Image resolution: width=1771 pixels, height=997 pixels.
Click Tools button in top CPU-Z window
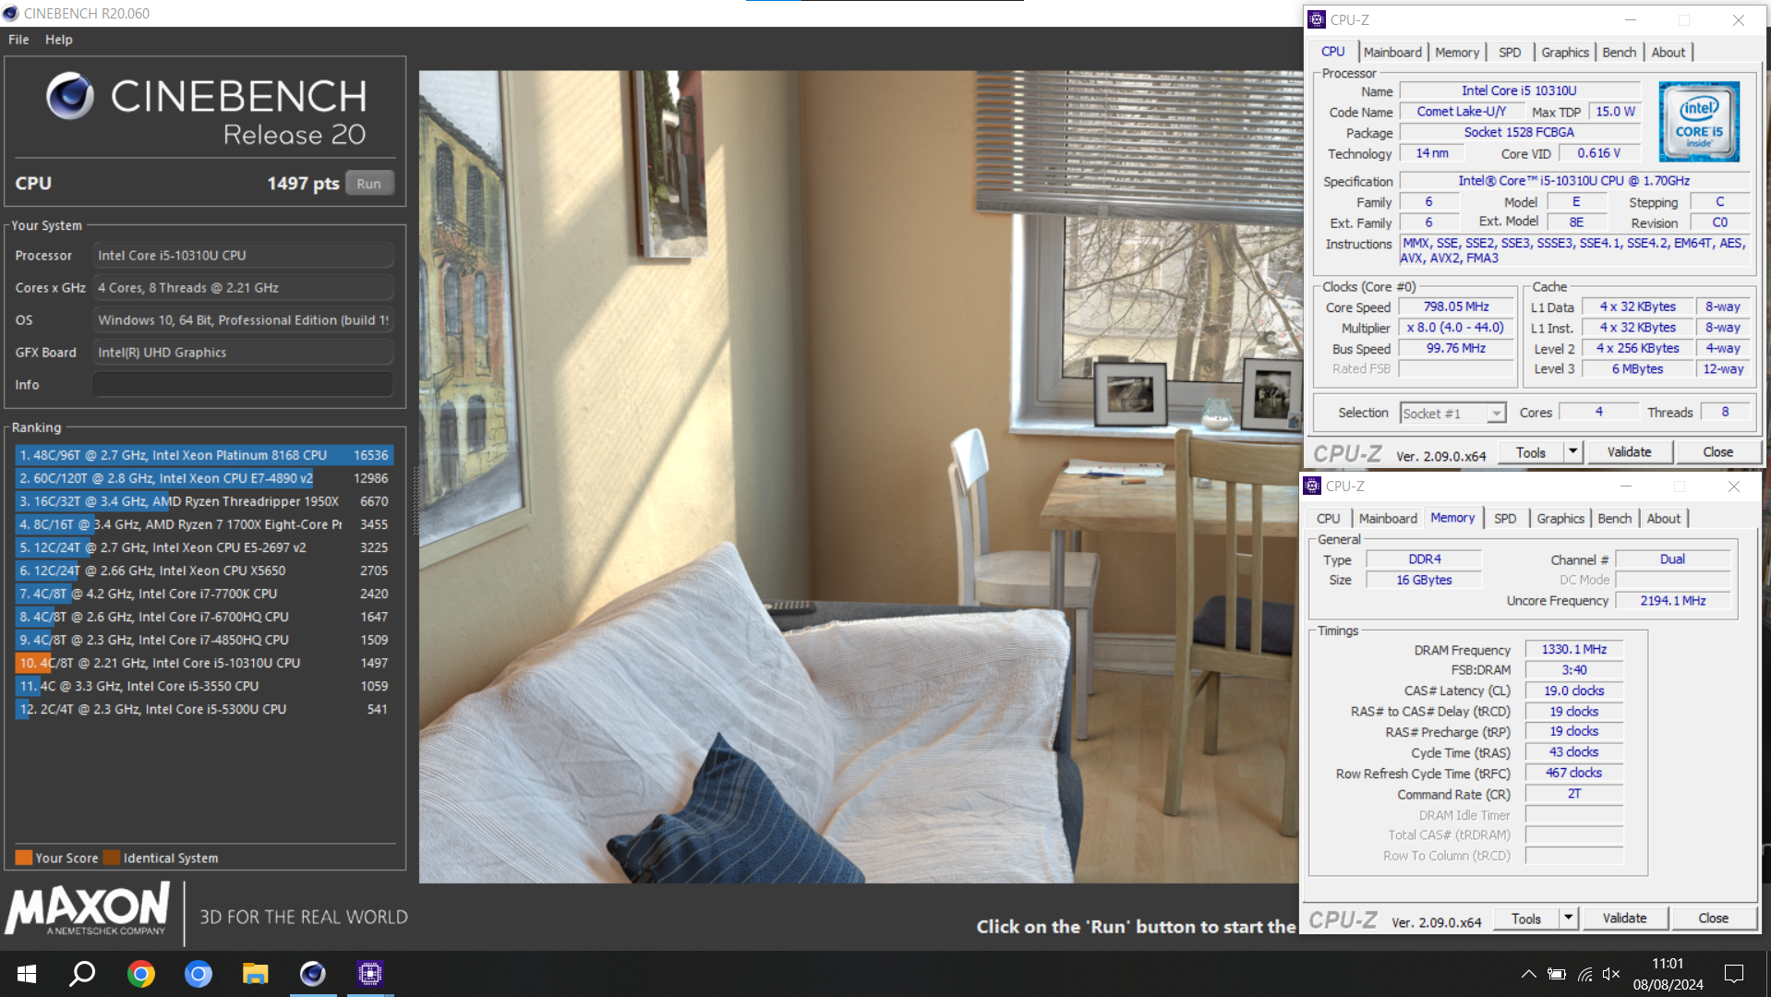pos(1530,452)
